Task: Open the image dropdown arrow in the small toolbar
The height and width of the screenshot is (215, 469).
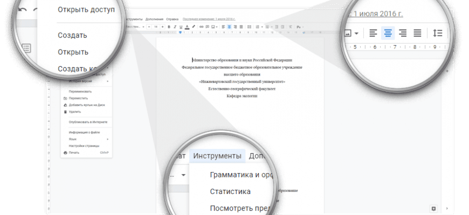Action: coord(217,27)
